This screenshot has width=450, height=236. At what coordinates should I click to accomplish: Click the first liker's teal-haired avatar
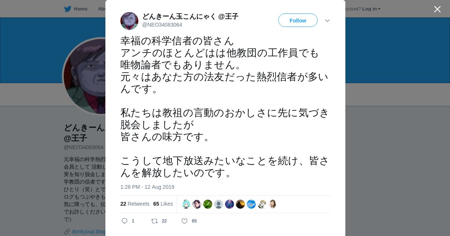186,204
